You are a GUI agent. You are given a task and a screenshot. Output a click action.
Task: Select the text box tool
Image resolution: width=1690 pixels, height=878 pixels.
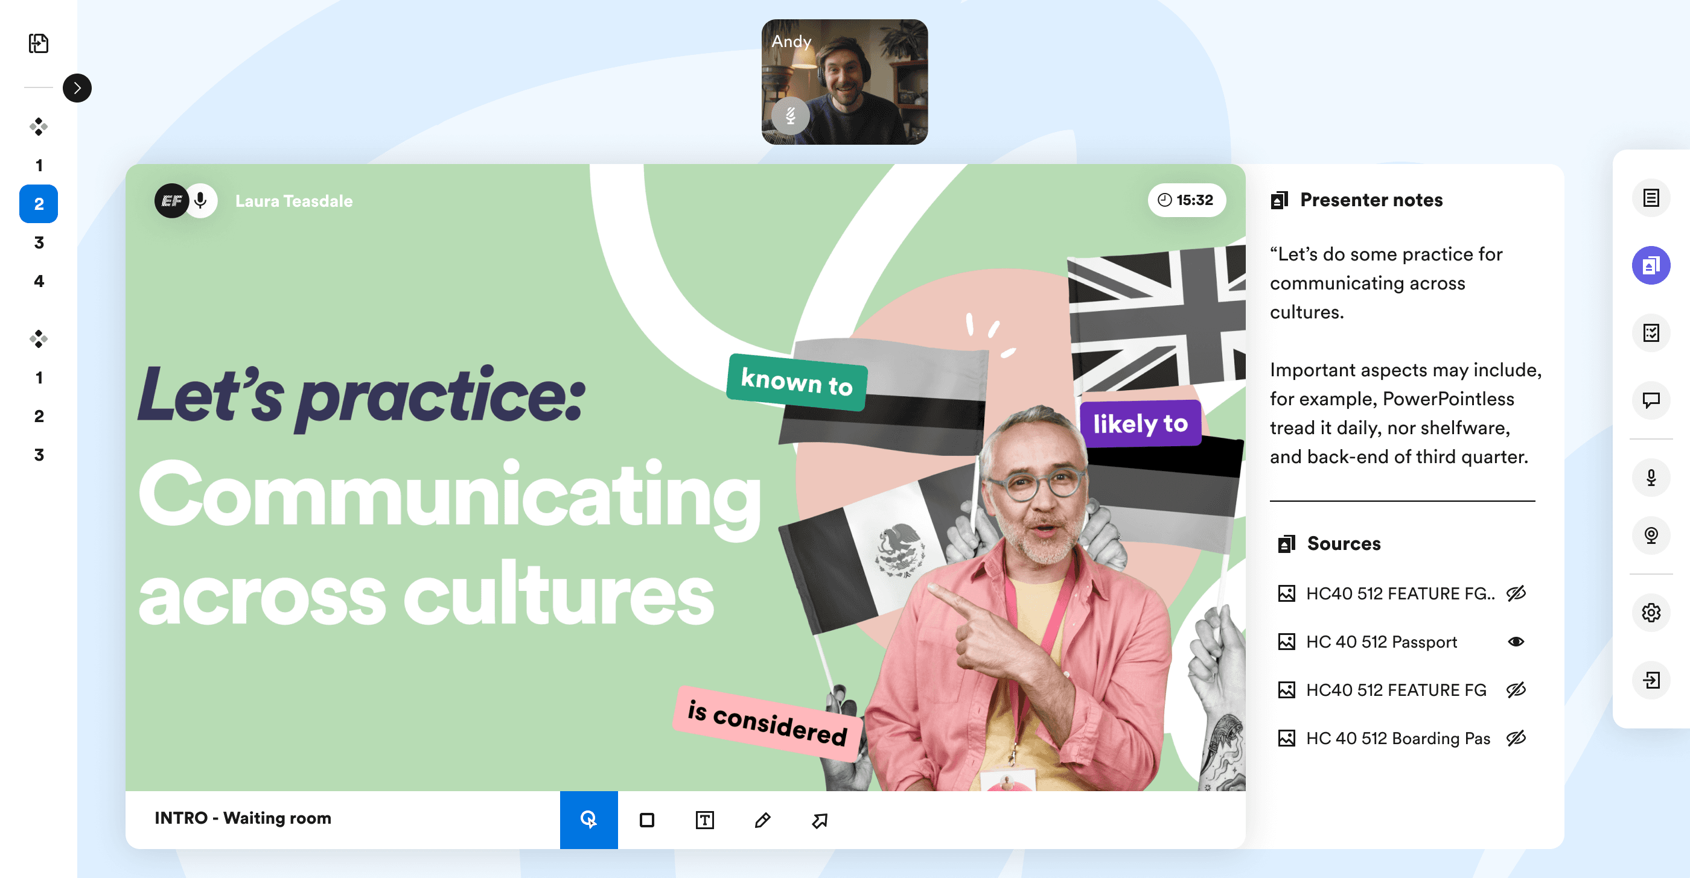(x=704, y=820)
